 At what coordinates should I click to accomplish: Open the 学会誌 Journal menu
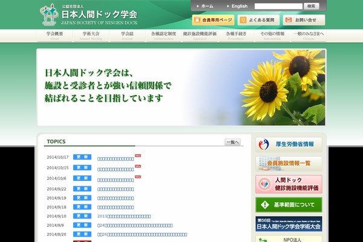127,36
